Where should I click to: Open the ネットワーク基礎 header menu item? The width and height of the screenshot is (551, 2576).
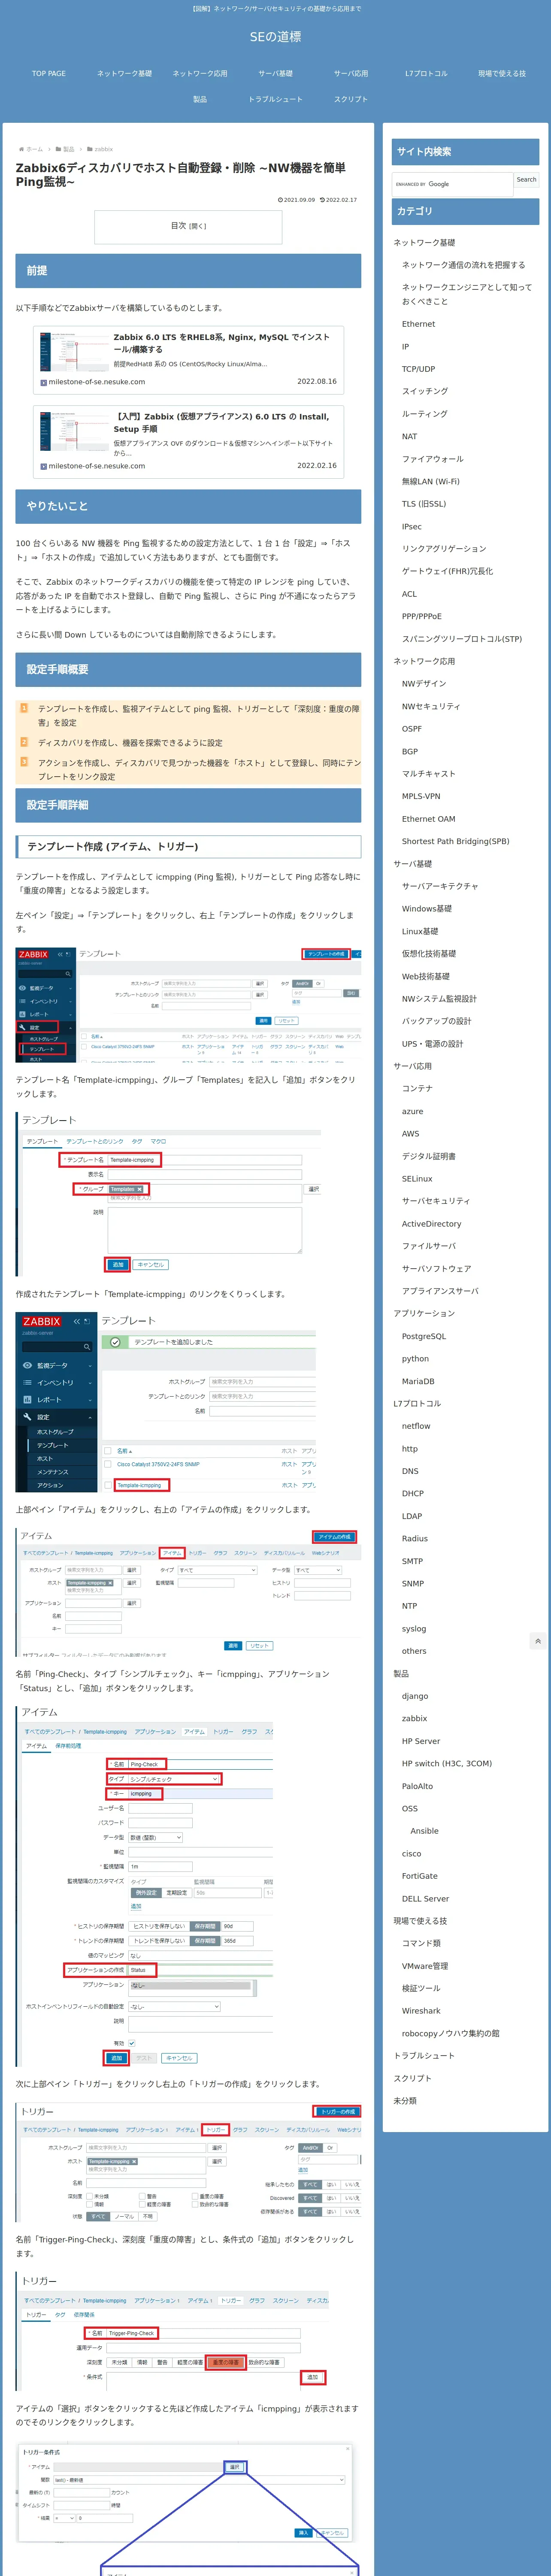coord(124,73)
